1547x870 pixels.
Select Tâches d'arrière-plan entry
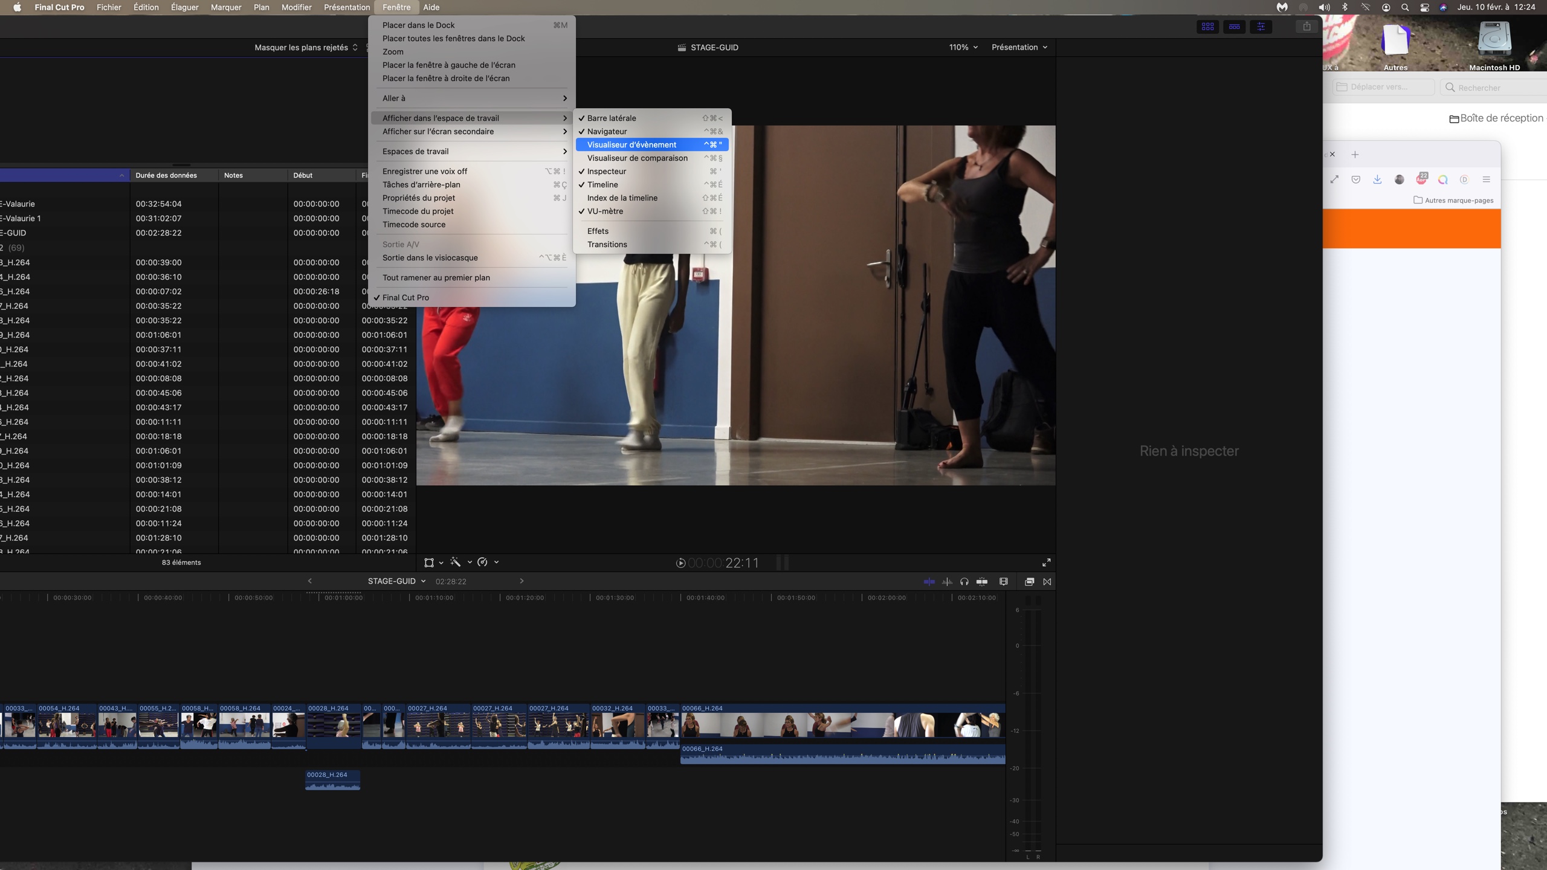point(472,184)
